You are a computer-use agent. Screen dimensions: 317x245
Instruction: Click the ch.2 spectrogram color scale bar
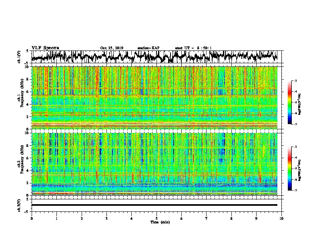click(x=289, y=169)
